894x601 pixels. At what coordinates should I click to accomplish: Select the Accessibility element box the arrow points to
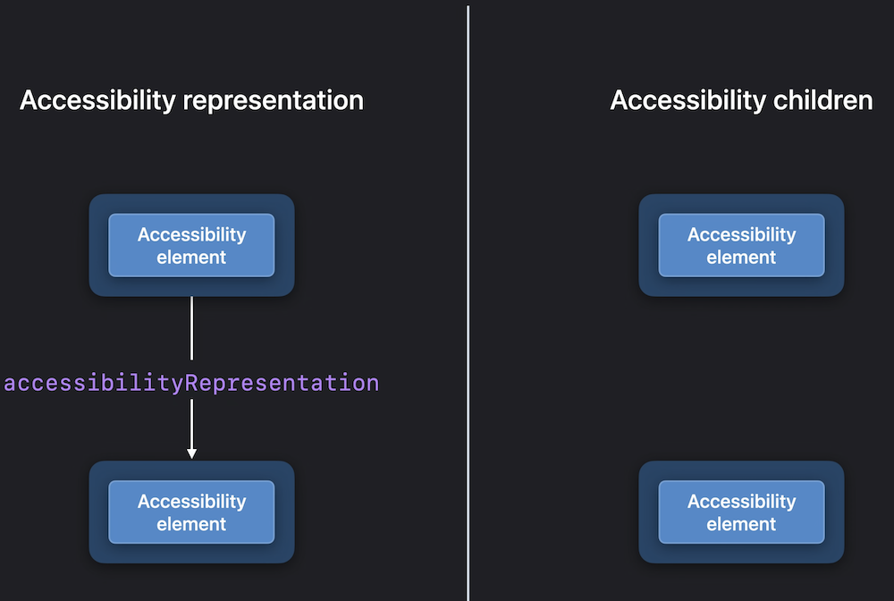(191, 512)
